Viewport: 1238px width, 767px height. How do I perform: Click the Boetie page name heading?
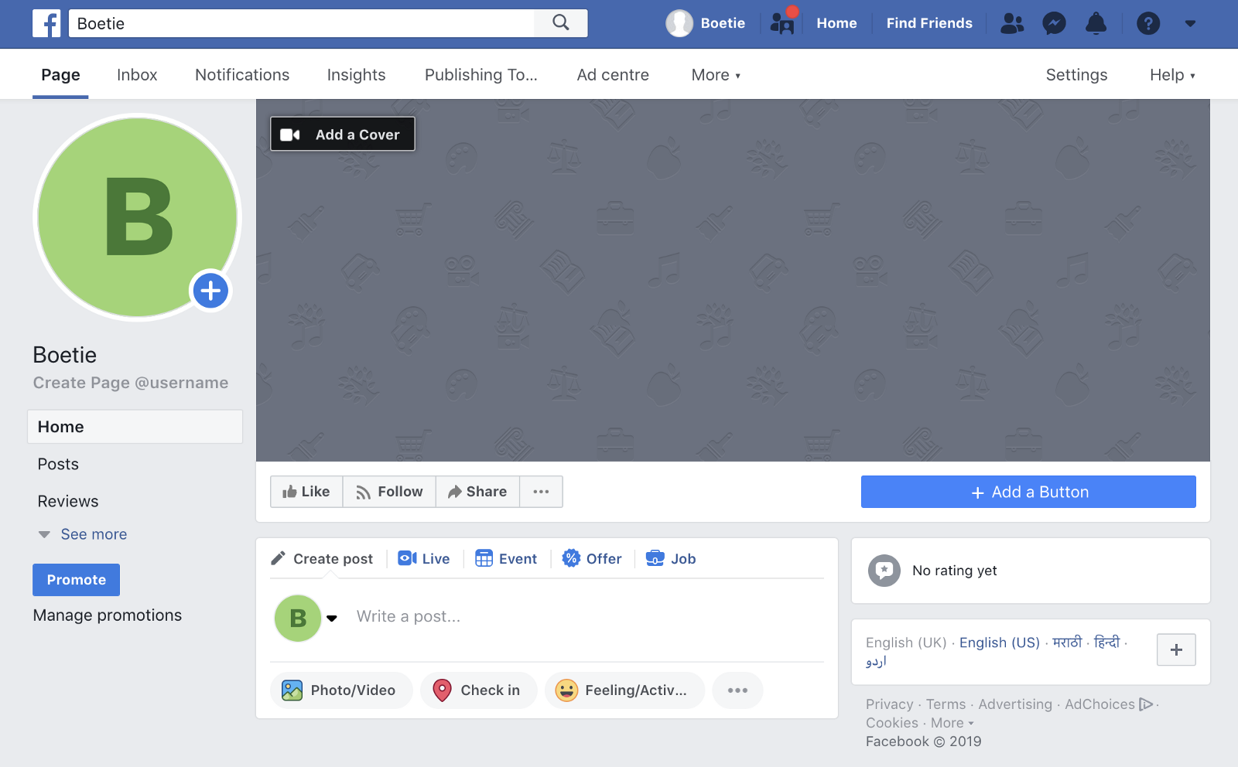point(65,355)
